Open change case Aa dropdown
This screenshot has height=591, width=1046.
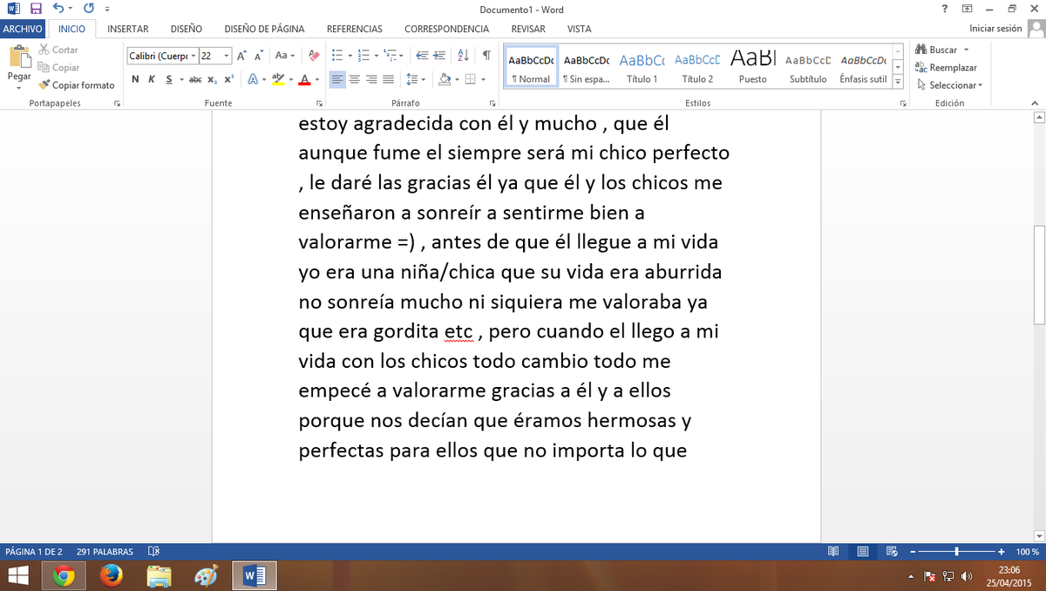pyautogui.click(x=284, y=55)
